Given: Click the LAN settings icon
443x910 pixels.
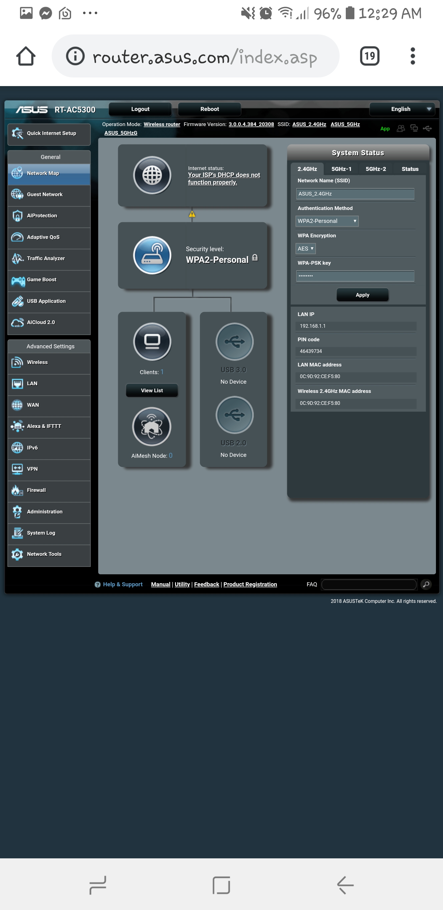Looking at the screenshot, I should click(x=17, y=384).
